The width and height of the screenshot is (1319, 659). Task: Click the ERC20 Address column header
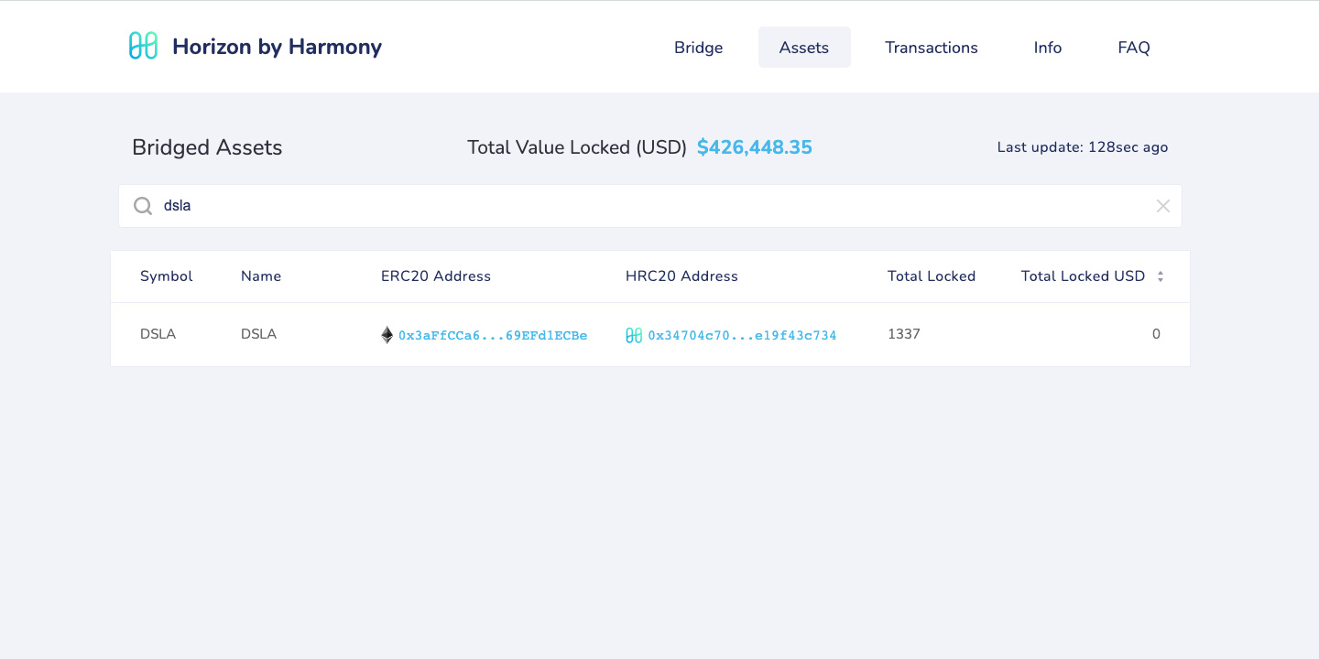[x=436, y=276]
